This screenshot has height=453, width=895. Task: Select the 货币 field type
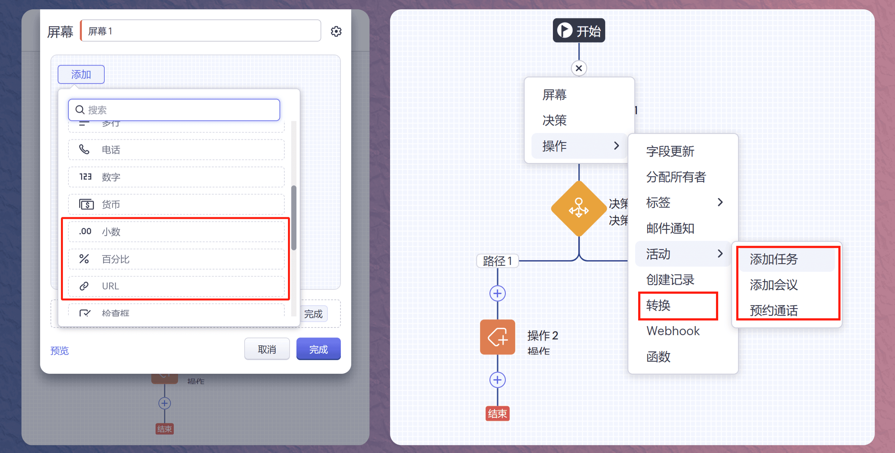[x=176, y=205]
